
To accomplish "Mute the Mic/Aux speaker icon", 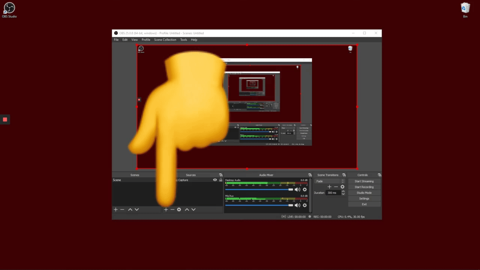I will coord(297,205).
